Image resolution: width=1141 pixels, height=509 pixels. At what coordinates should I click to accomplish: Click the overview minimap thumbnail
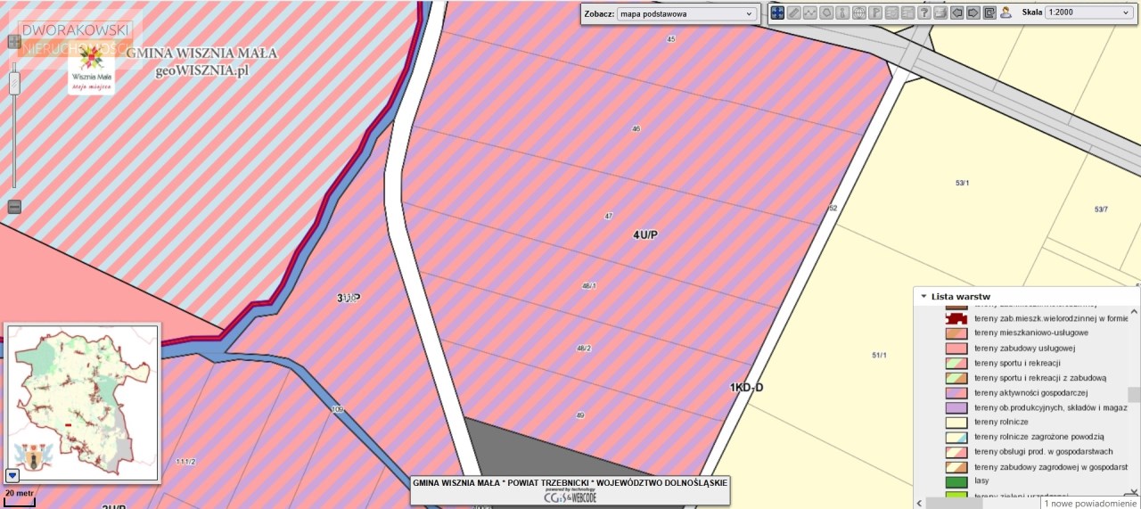[82, 401]
